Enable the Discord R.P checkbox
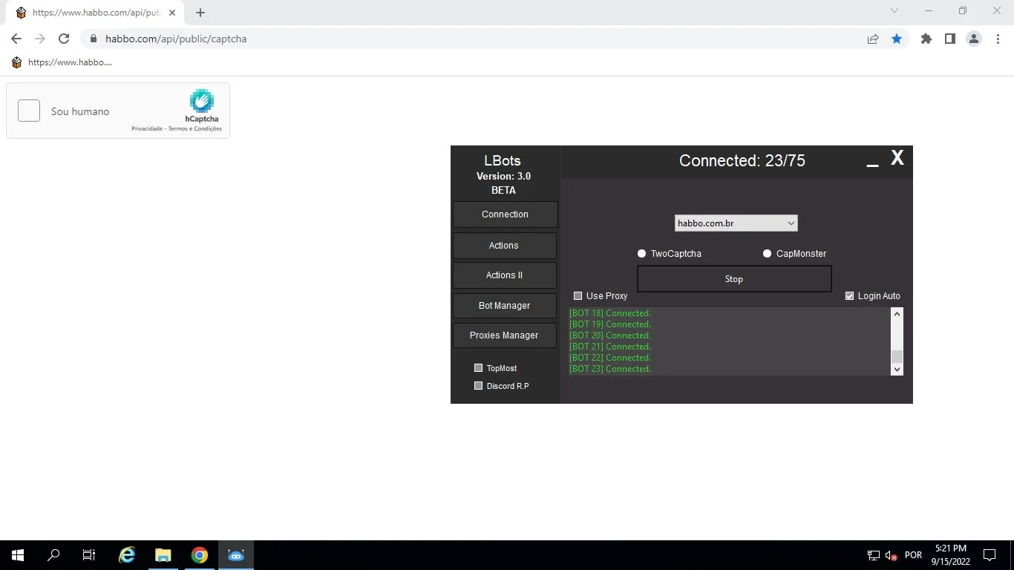1014x570 pixels. [x=479, y=386]
